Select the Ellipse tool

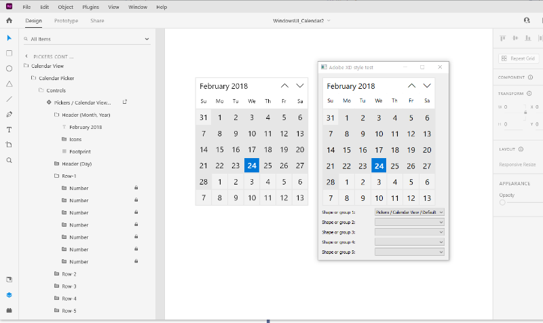pyautogui.click(x=9, y=69)
